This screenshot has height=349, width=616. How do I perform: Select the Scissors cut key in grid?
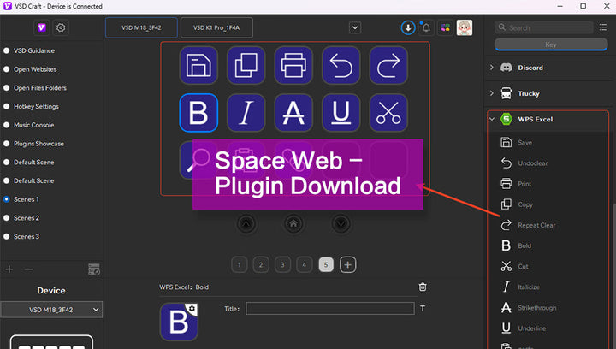[x=388, y=113]
